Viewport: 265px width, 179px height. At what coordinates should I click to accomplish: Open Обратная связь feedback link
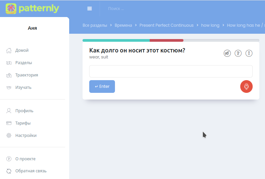(31, 171)
